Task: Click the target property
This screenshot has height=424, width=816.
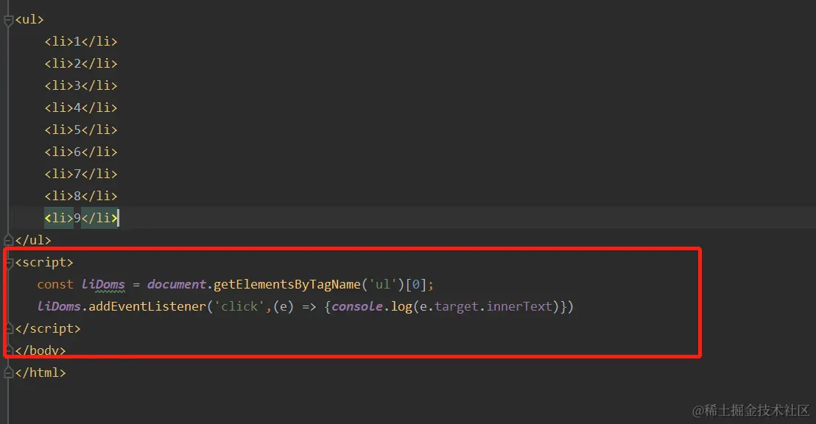Action: pos(457,307)
